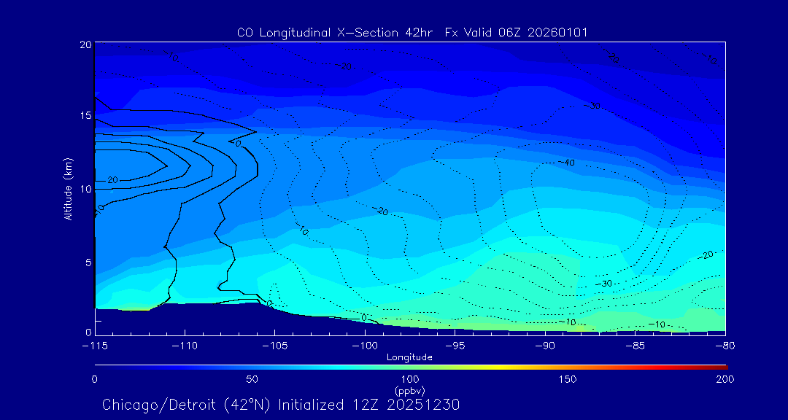Click the longitude tick label "-110"
Image resolution: width=788 pixels, height=420 pixels.
(185, 346)
